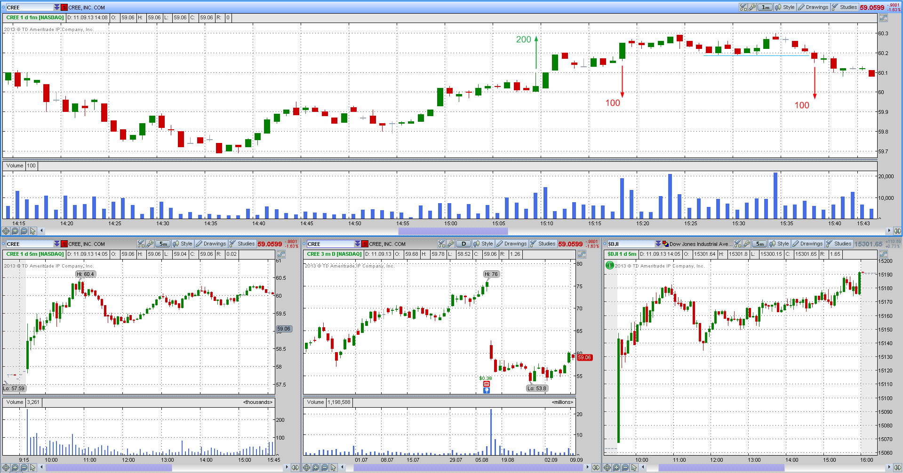The image size is (903, 473).
Task: Toggle the price-axis curve icon on the top chart
Action: click(x=884, y=18)
